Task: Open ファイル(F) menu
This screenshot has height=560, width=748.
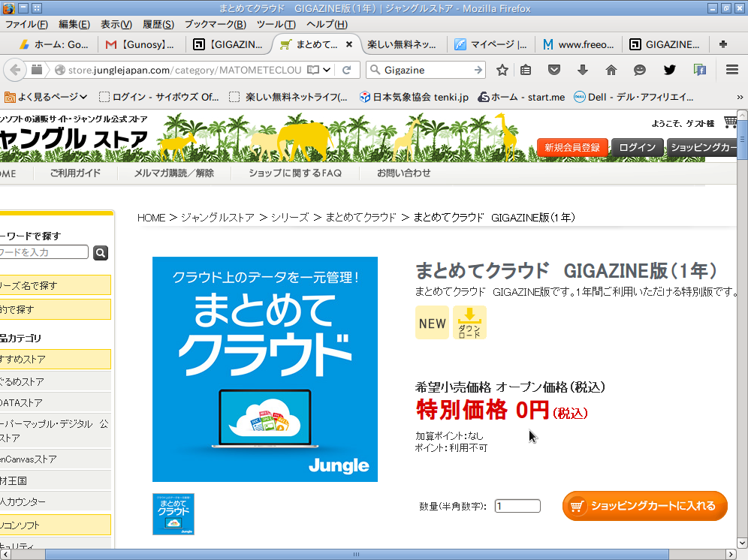Action: tap(27, 24)
